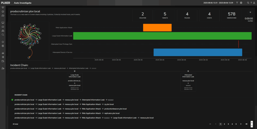Open the compass explore icon in sidebar
The height and width of the screenshot is (129, 257).
point(3,12)
